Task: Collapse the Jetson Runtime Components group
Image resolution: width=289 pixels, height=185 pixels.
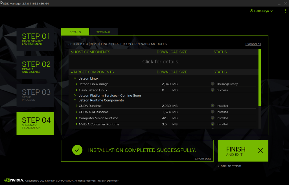Action: pos(75,100)
